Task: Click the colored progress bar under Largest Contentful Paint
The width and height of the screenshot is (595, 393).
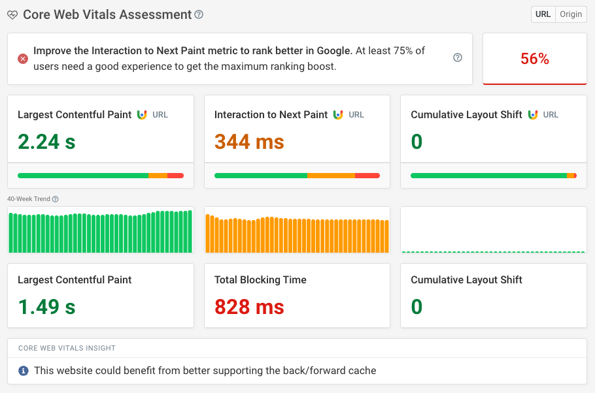Action: [x=100, y=176]
